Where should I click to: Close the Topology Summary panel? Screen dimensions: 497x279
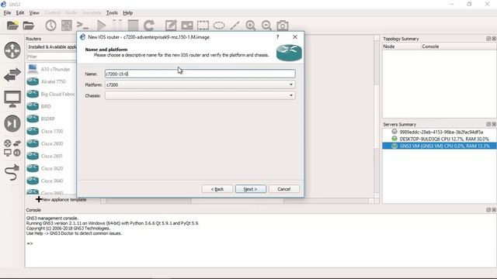pos(494,39)
